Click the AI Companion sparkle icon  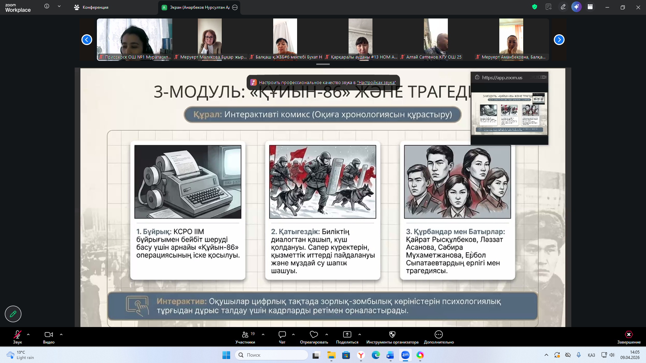point(576,7)
